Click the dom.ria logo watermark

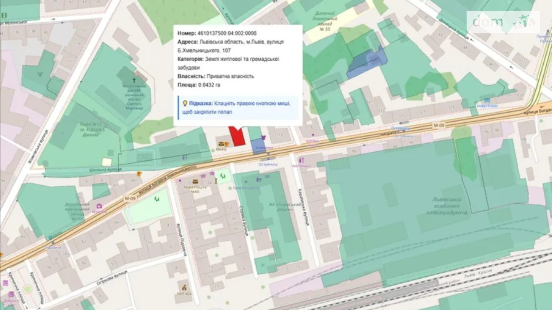tap(503, 22)
